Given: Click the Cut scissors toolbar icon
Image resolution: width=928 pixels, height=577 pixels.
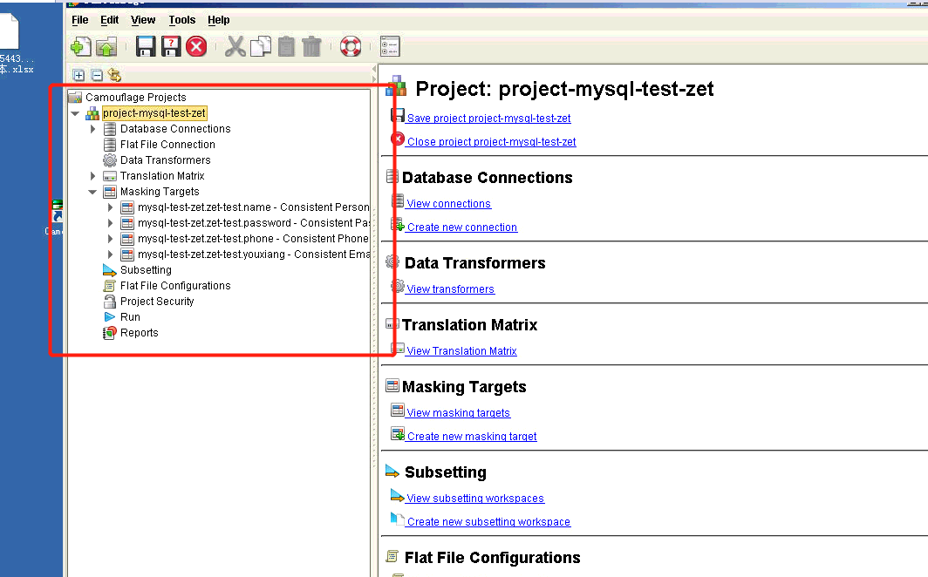Looking at the screenshot, I should (x=235, y=46).
